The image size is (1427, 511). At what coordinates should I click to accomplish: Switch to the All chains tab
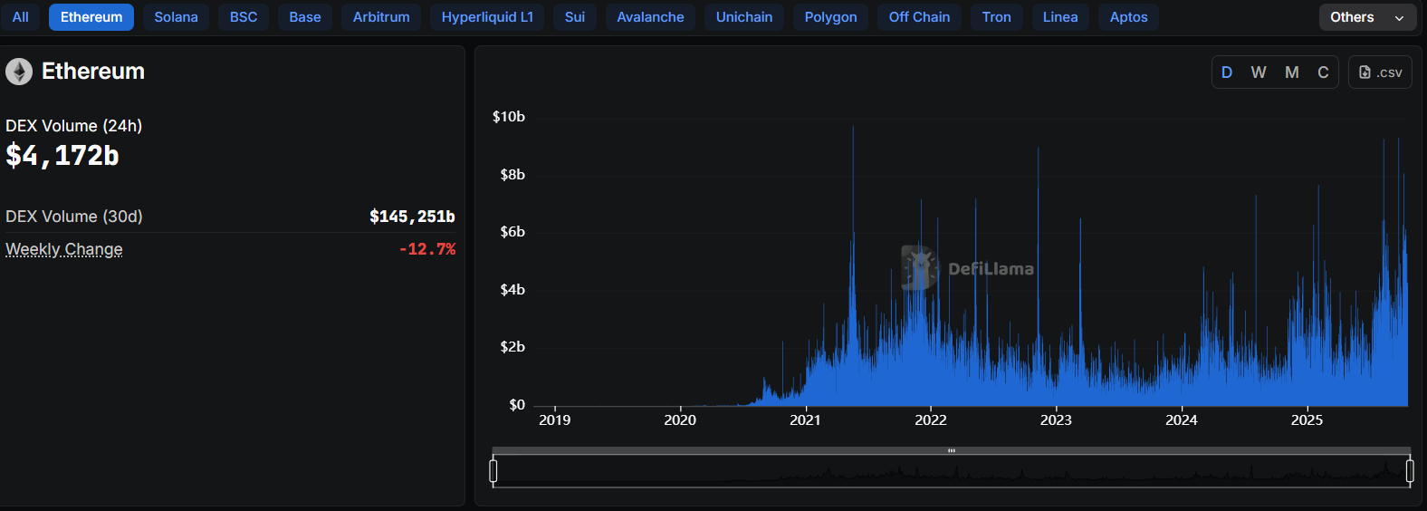coord(20,17)
